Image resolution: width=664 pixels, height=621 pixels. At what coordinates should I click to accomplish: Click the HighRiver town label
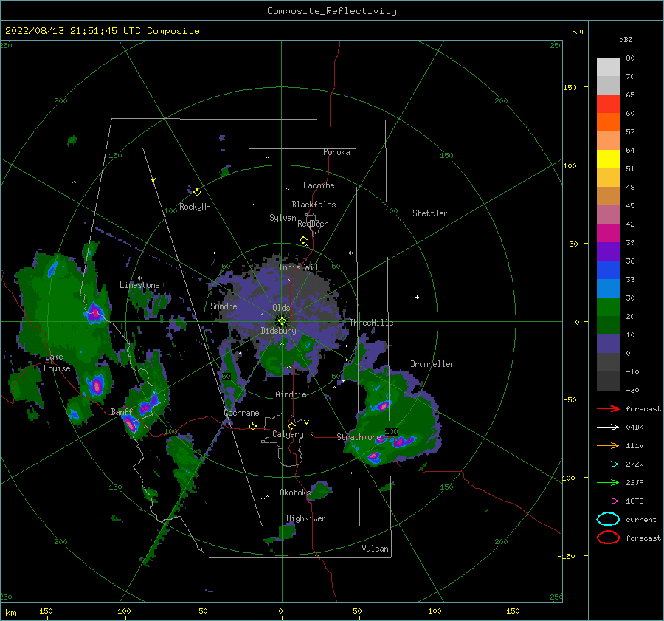306,518
